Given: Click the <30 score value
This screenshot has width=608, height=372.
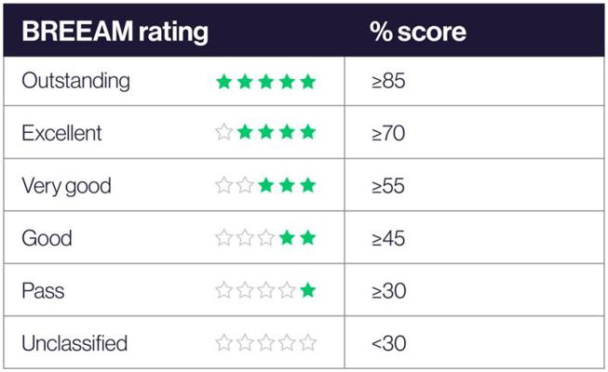Looking at the screenshot, I should point(387,343).
